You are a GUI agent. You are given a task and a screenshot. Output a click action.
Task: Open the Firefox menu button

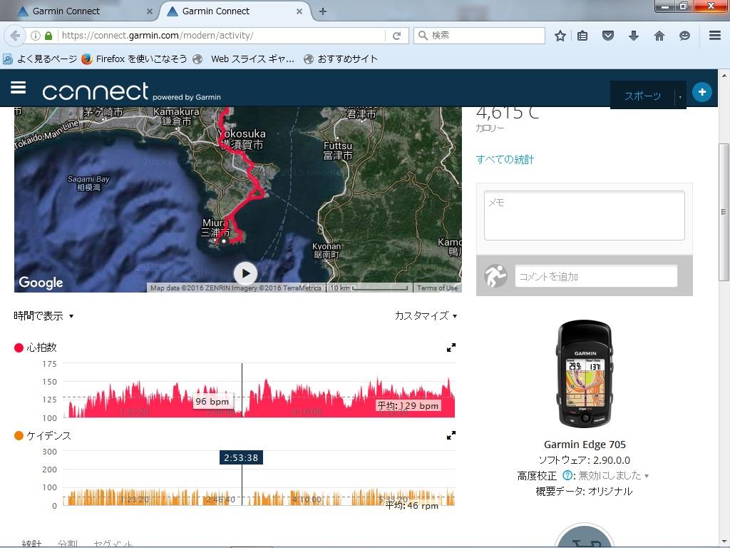(715, 36)
